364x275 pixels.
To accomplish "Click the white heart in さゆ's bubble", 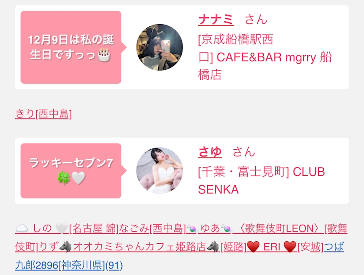I will point(78,178).
